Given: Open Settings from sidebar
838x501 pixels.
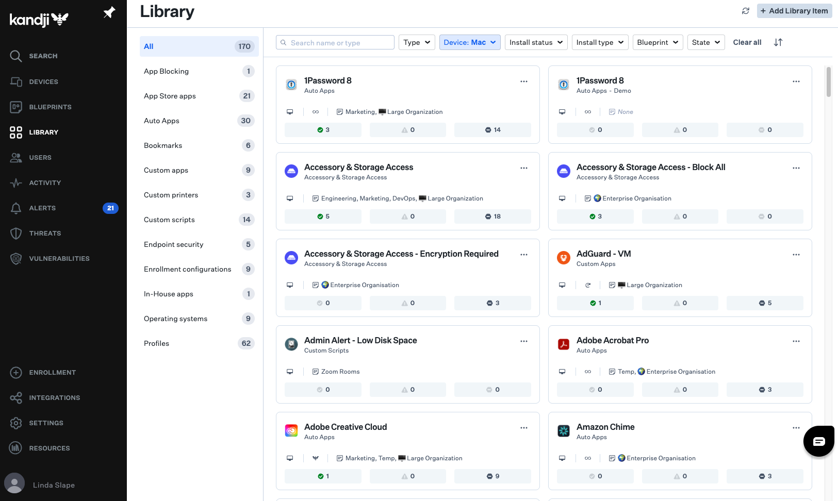Looking at the screenshot, I should tap(37, 423).
